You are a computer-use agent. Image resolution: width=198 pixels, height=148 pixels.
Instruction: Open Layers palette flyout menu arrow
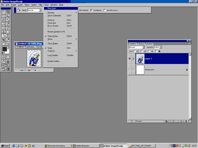[190, 43]
